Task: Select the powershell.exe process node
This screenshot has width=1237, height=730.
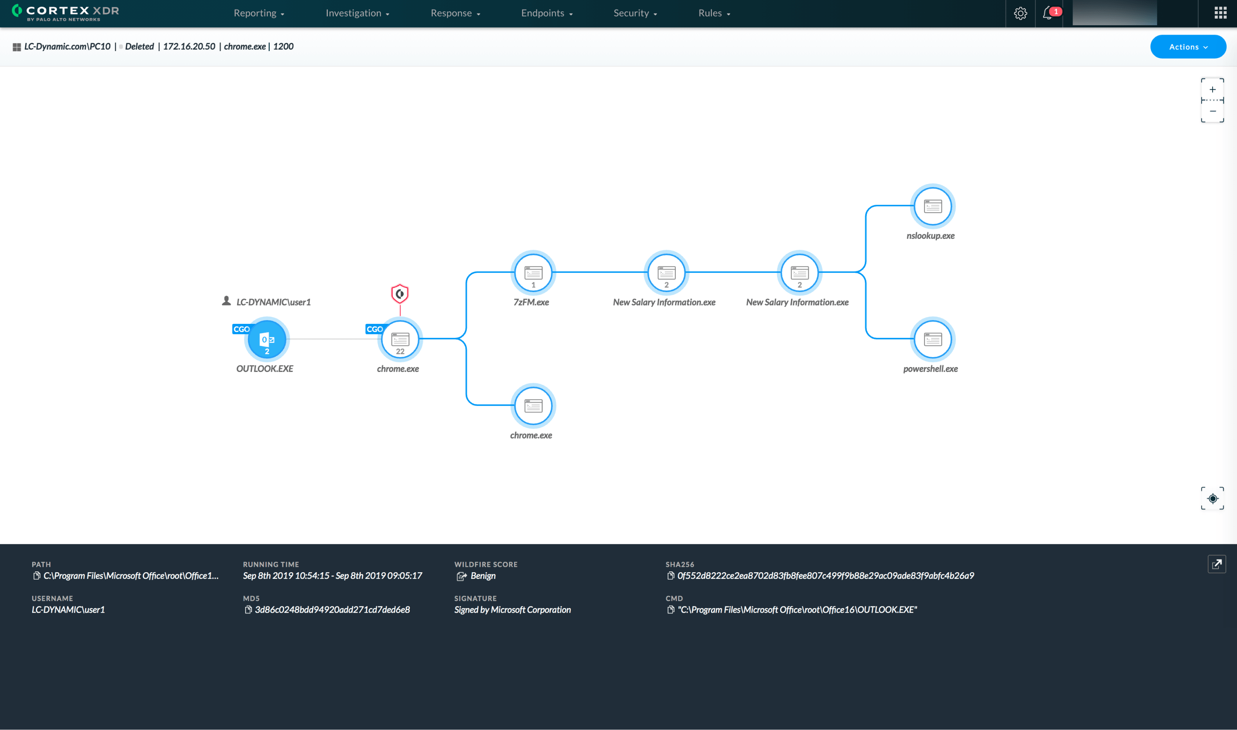Action: pyautogui.click(x=932, y=339)
